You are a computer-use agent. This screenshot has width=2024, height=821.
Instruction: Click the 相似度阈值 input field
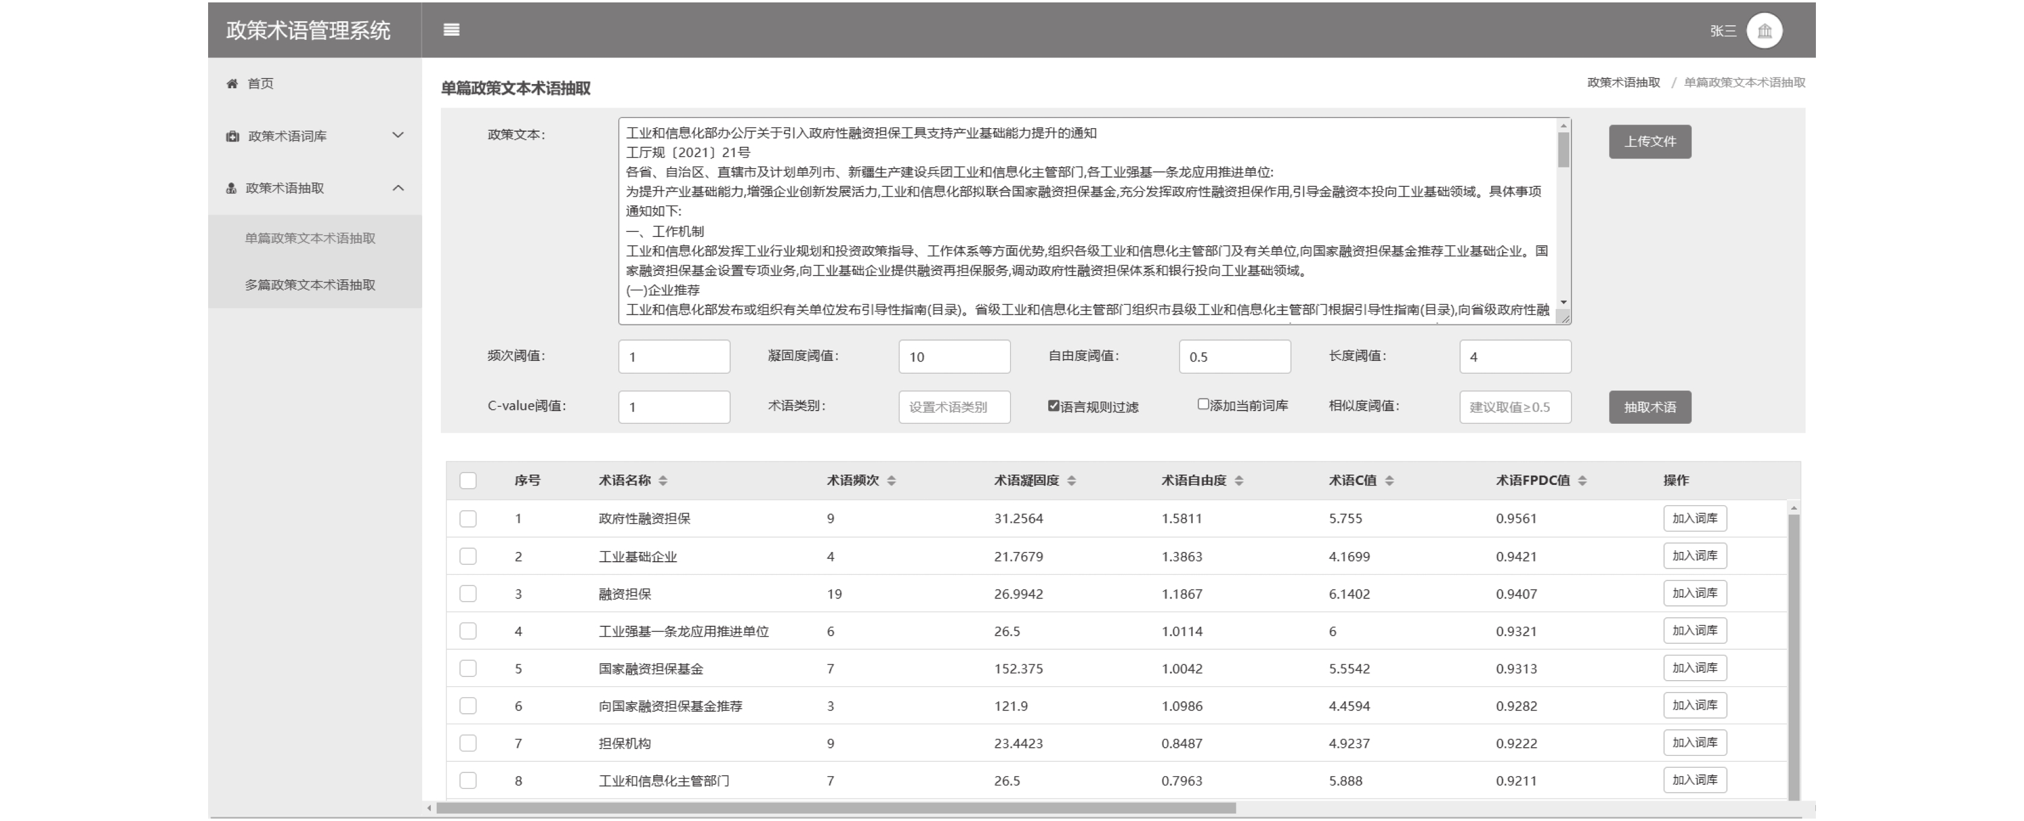1516,407
